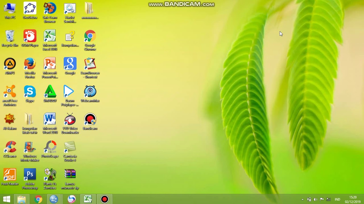
Task: Open the volume control tray icon
Action: (315, 199)
